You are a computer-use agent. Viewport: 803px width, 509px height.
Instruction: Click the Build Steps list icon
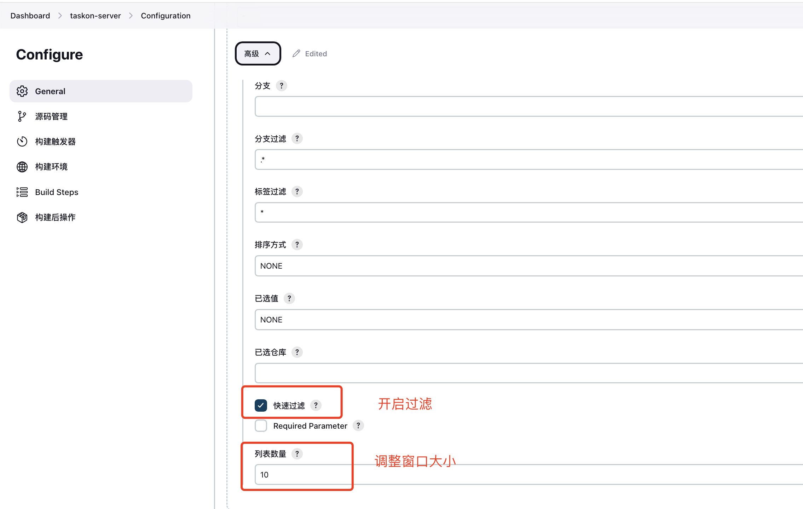coord(22,192)
